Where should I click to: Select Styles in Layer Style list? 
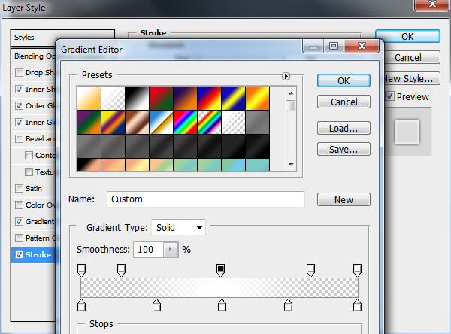coord(24,38)
